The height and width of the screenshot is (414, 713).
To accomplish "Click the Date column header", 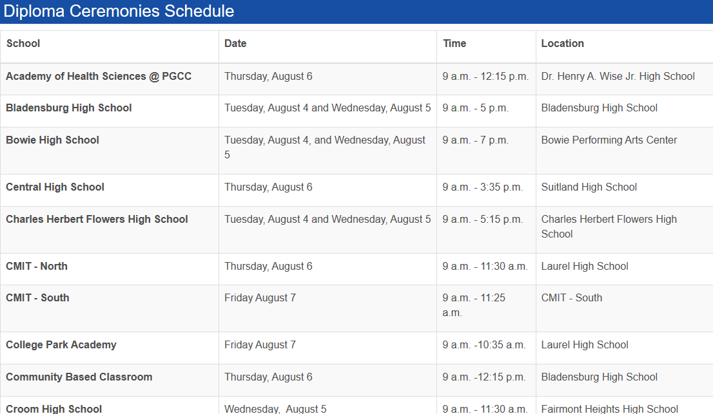I will point(235,44).
